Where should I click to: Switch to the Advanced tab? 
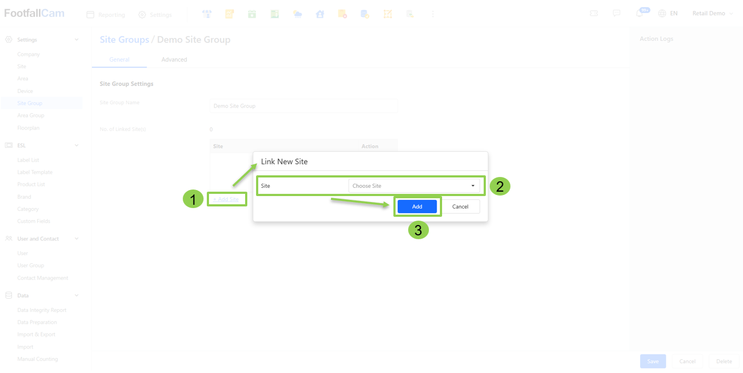(174, 60)
